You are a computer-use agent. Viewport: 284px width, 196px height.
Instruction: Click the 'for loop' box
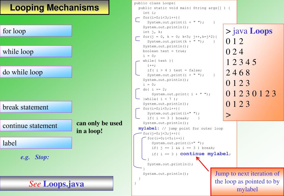coord(36,31)
